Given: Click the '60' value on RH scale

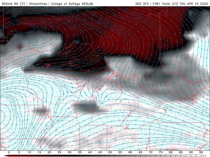Looking at the screenshot, I should tap(130, 152).
